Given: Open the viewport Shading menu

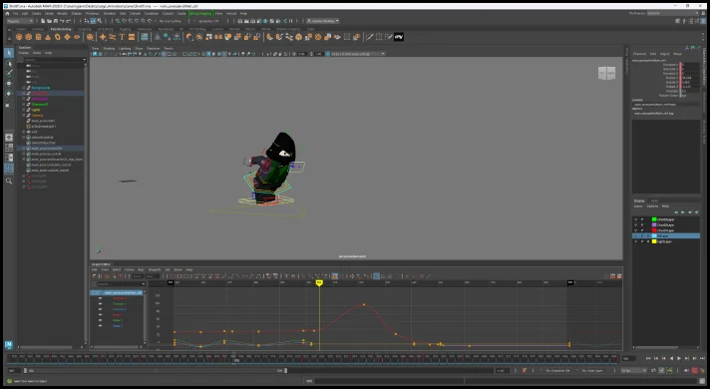Looking at the screenshot, I should click(x=109, y=49).
